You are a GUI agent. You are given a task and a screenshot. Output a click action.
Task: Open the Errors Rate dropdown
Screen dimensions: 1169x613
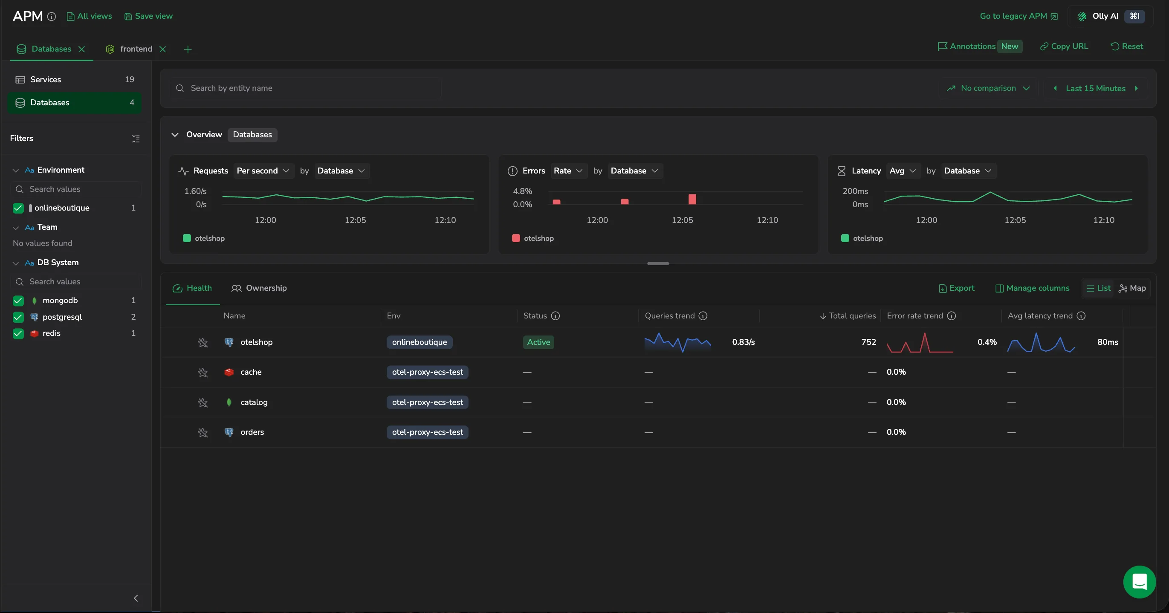(x=568, y=171)
